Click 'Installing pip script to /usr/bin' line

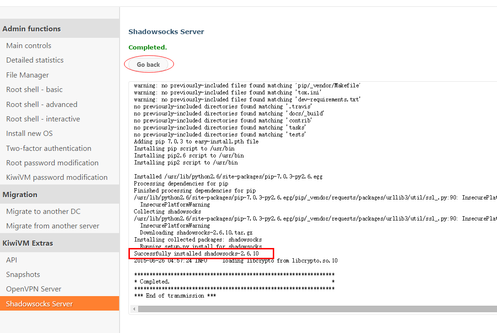pyautogui.click(x=184, y=148)
